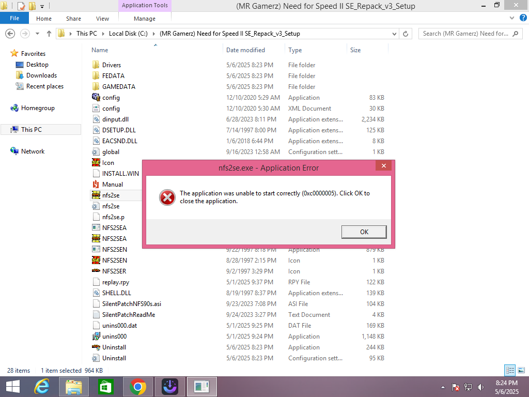Switch to Large icons view in status bar

521,370
